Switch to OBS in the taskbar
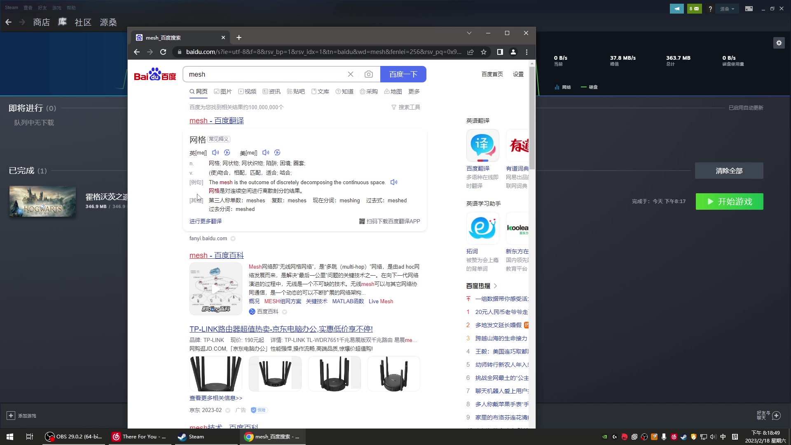 pyautogui.click(x=74, y=437)
